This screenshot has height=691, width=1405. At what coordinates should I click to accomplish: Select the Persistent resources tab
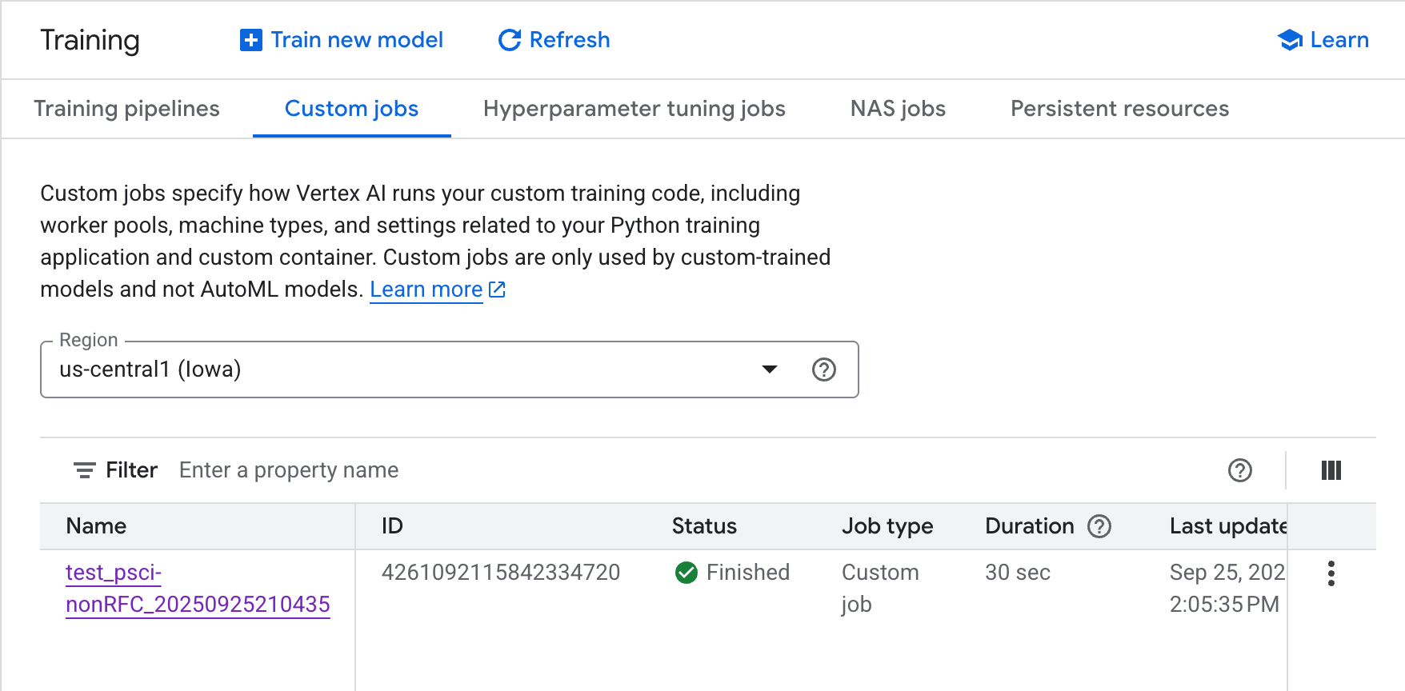pyautogui.click(x=1119, y=109)
